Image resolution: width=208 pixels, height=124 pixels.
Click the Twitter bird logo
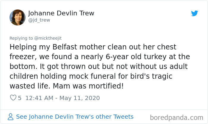[x=194, y=13]
